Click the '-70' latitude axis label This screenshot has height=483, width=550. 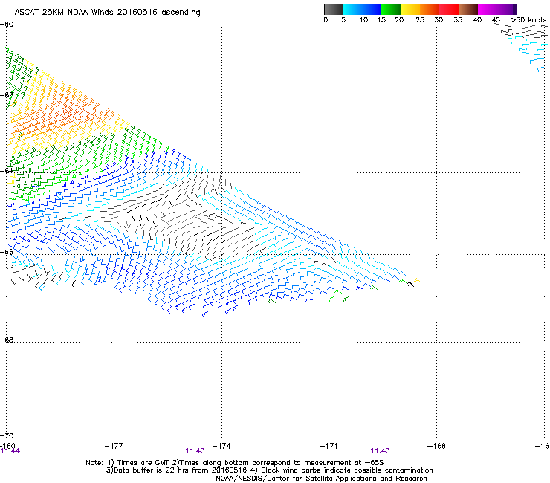coord(7,436)
